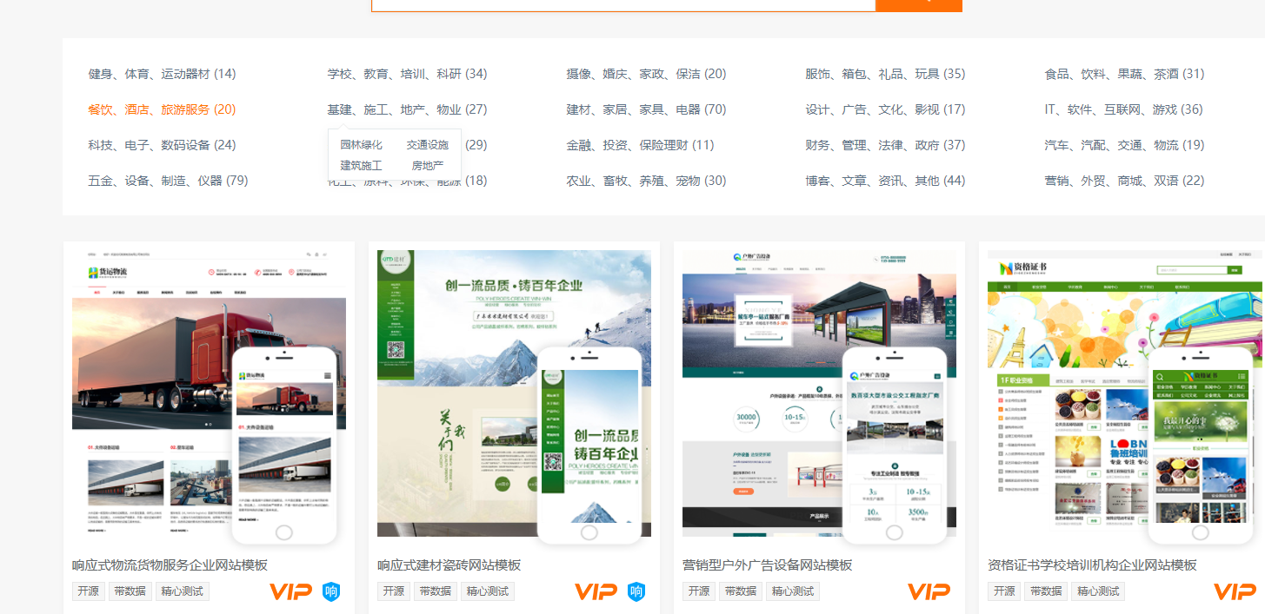
Task: Open category 建材、家居、家具、电器 (70)
Action: [646, 109]
